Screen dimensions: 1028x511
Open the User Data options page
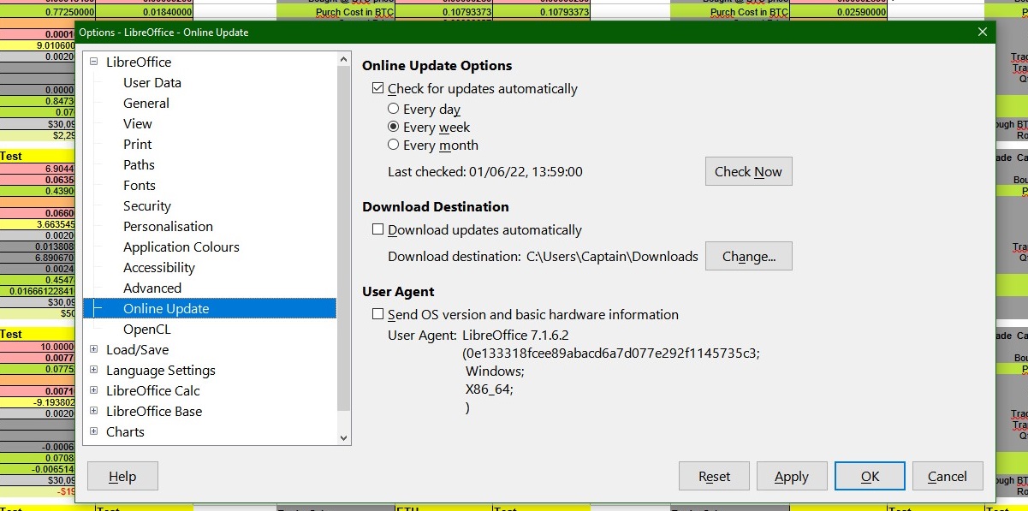[x=152, y=82]
